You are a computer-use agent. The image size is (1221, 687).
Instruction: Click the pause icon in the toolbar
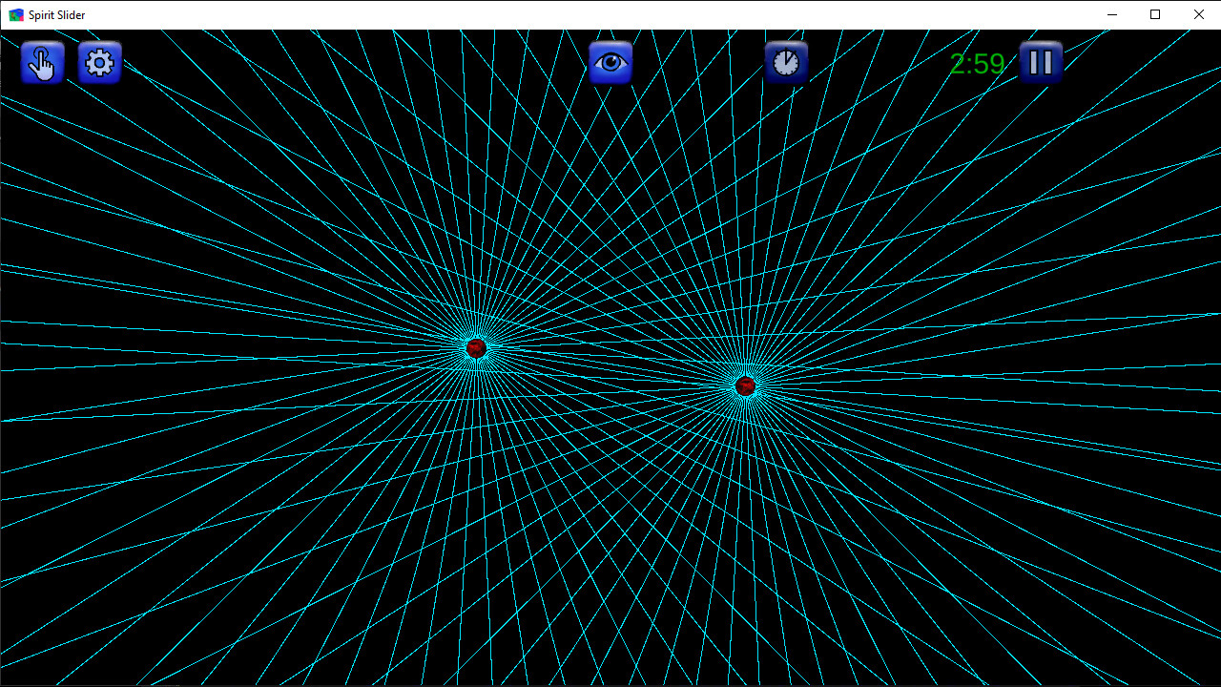1040,62
